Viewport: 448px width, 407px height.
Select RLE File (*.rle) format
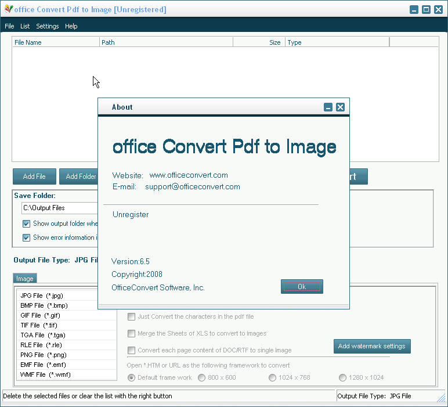click(67, 345)
